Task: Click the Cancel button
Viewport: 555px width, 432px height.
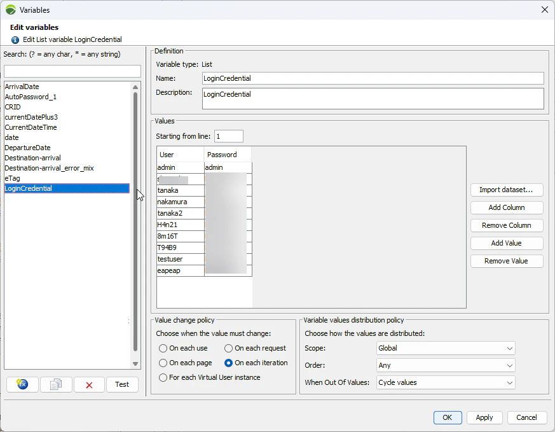Action: [x=526, y=417]
